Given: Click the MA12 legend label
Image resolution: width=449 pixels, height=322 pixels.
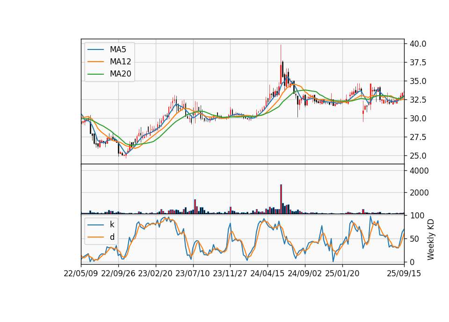Looking at the screenshot, I should (x=120, y=62).
